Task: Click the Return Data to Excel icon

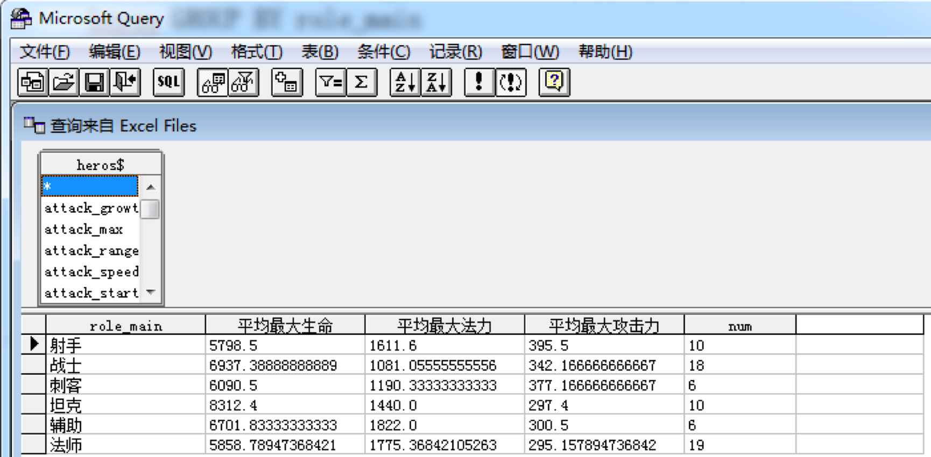Action: [x=125, y=82]
